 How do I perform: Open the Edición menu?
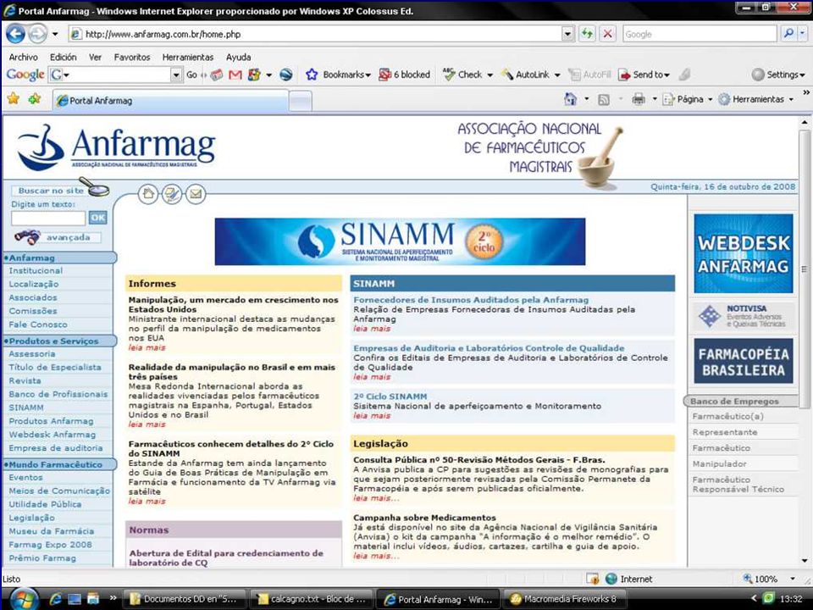64,57
